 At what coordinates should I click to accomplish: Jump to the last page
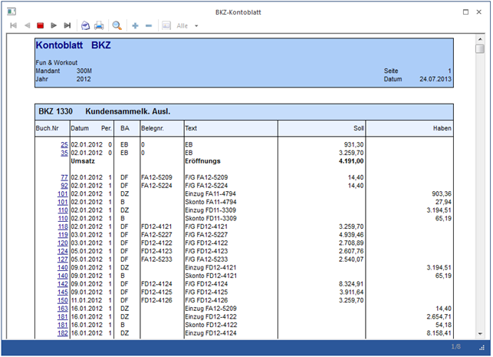pyautogui.click(x=67, y=25)
